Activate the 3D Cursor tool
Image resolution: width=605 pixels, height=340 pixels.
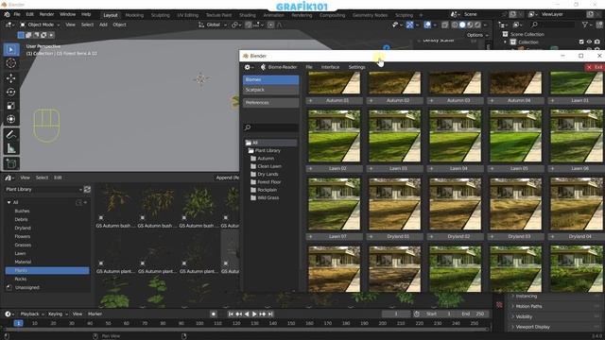click(10, 63)
